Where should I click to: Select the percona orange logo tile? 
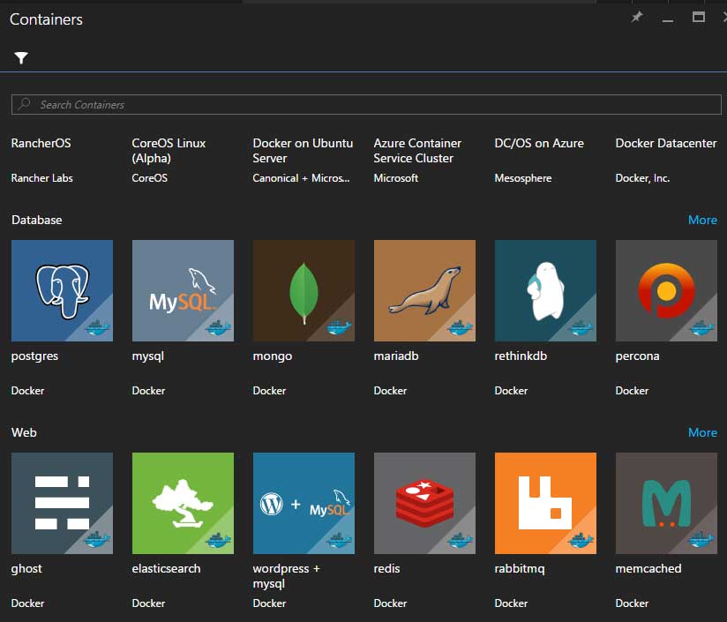pyautogui.click(x=666, y=290)
